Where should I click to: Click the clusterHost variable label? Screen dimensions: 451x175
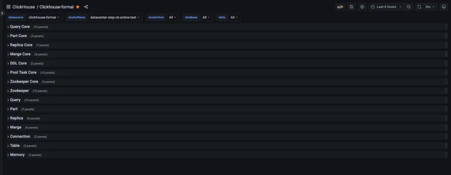pyautogui.click(x=156, y=17)
